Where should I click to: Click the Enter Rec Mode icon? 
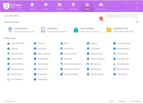tap(9, 64)
